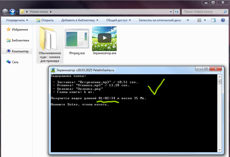
Task: Click the Открыть toolbar button
Action: pos(45,20)
